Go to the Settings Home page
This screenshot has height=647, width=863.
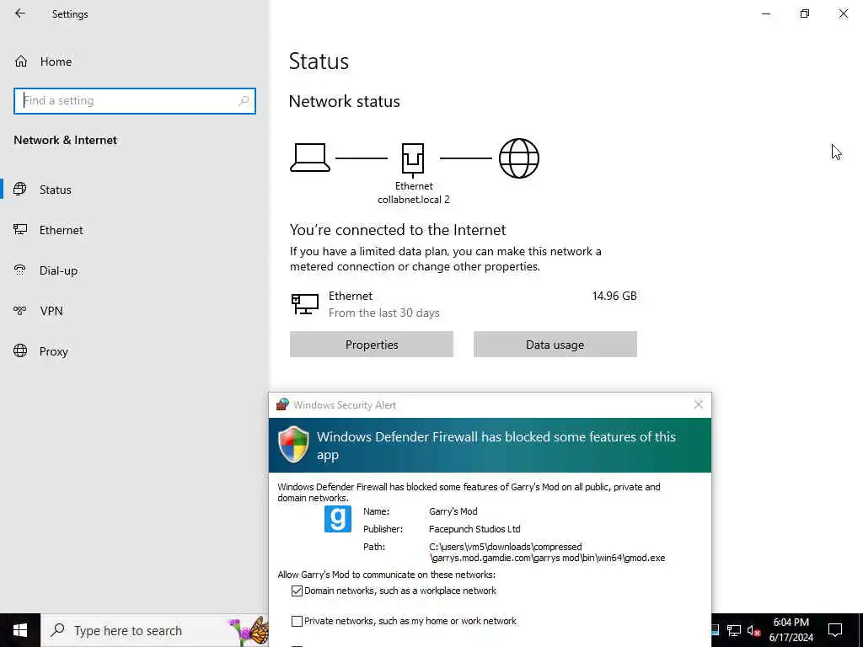(x=135, y=61)
